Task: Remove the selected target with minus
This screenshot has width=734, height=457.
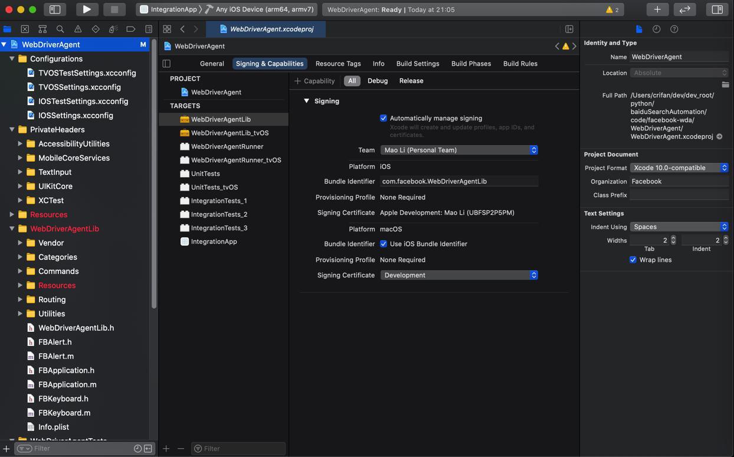Action: coord(181,449)
